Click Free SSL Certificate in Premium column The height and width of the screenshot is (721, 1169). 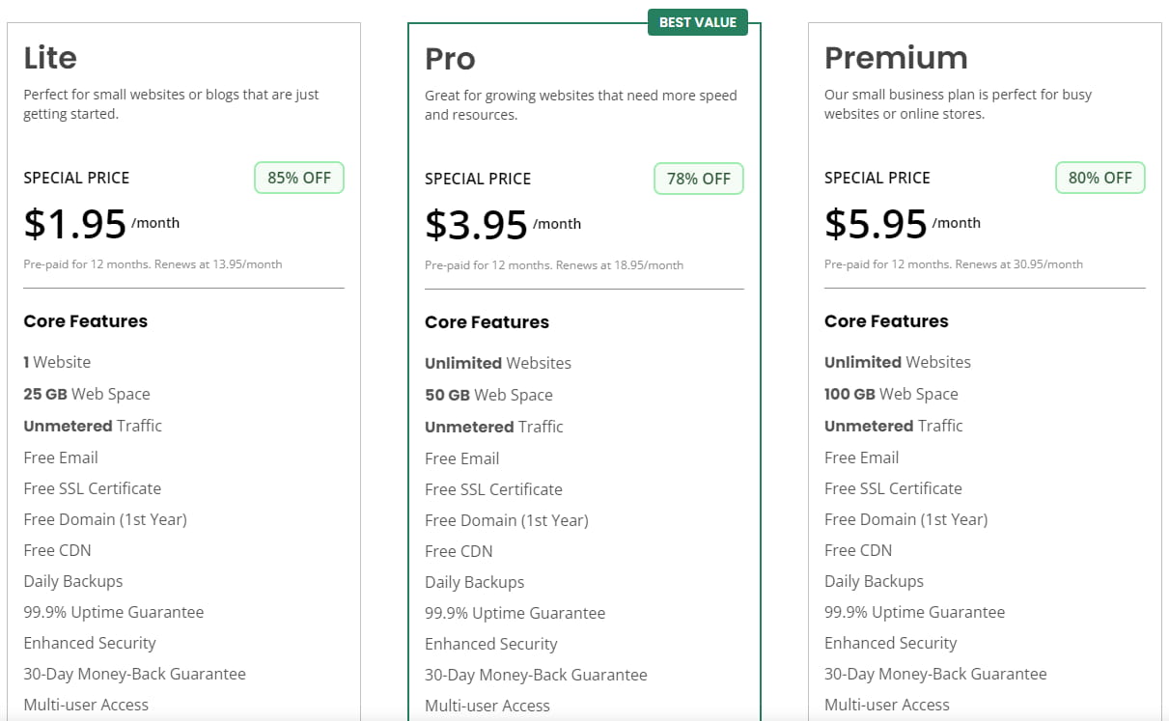click(893, 488)
